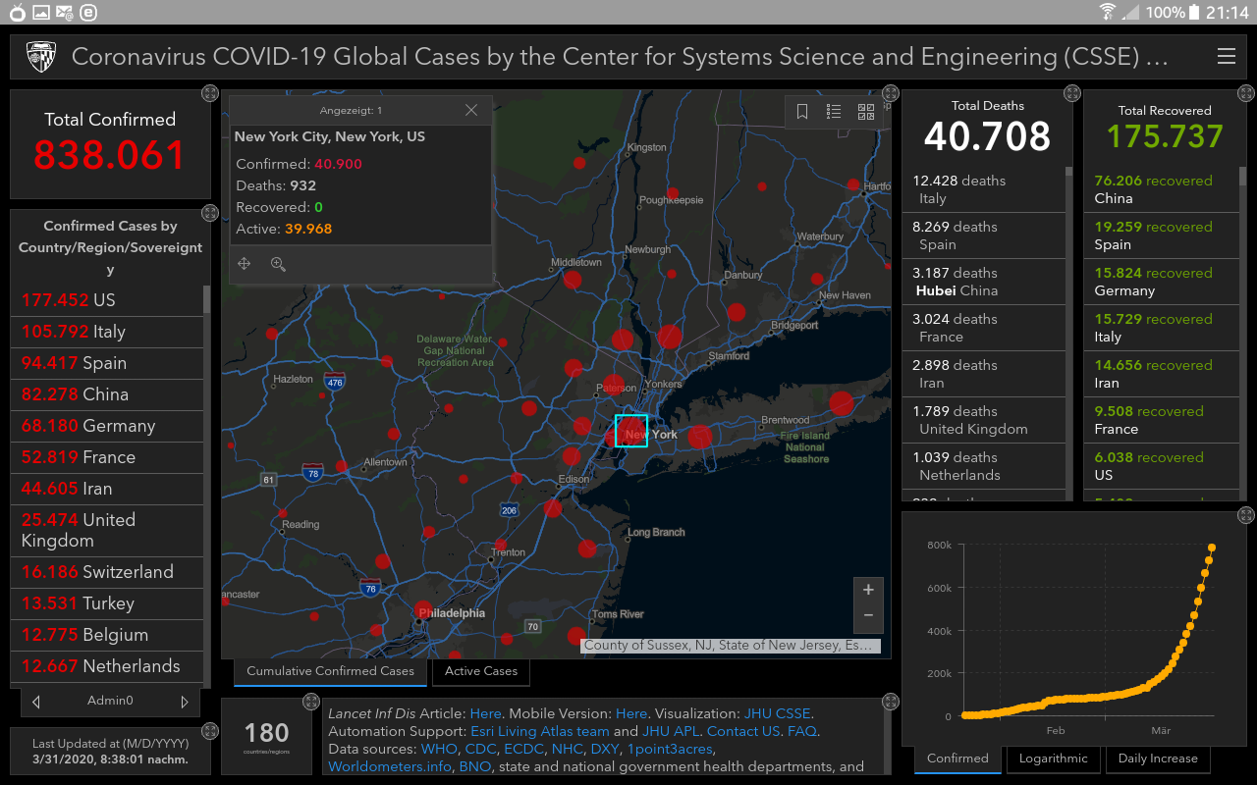
Task: Expand the confirmed cases chart panel
Action: (x=1245, y=514)
